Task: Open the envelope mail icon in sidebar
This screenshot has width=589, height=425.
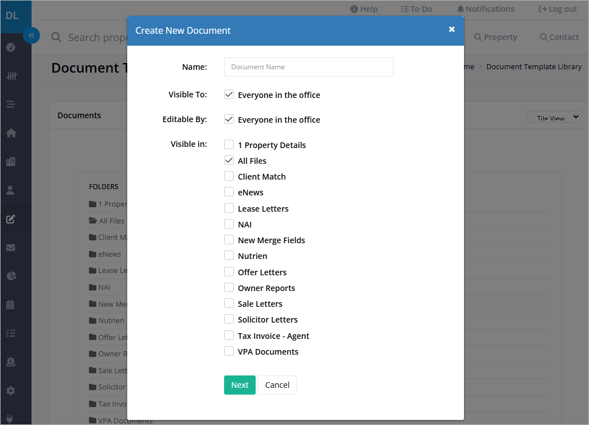Action: click(11, 248)
